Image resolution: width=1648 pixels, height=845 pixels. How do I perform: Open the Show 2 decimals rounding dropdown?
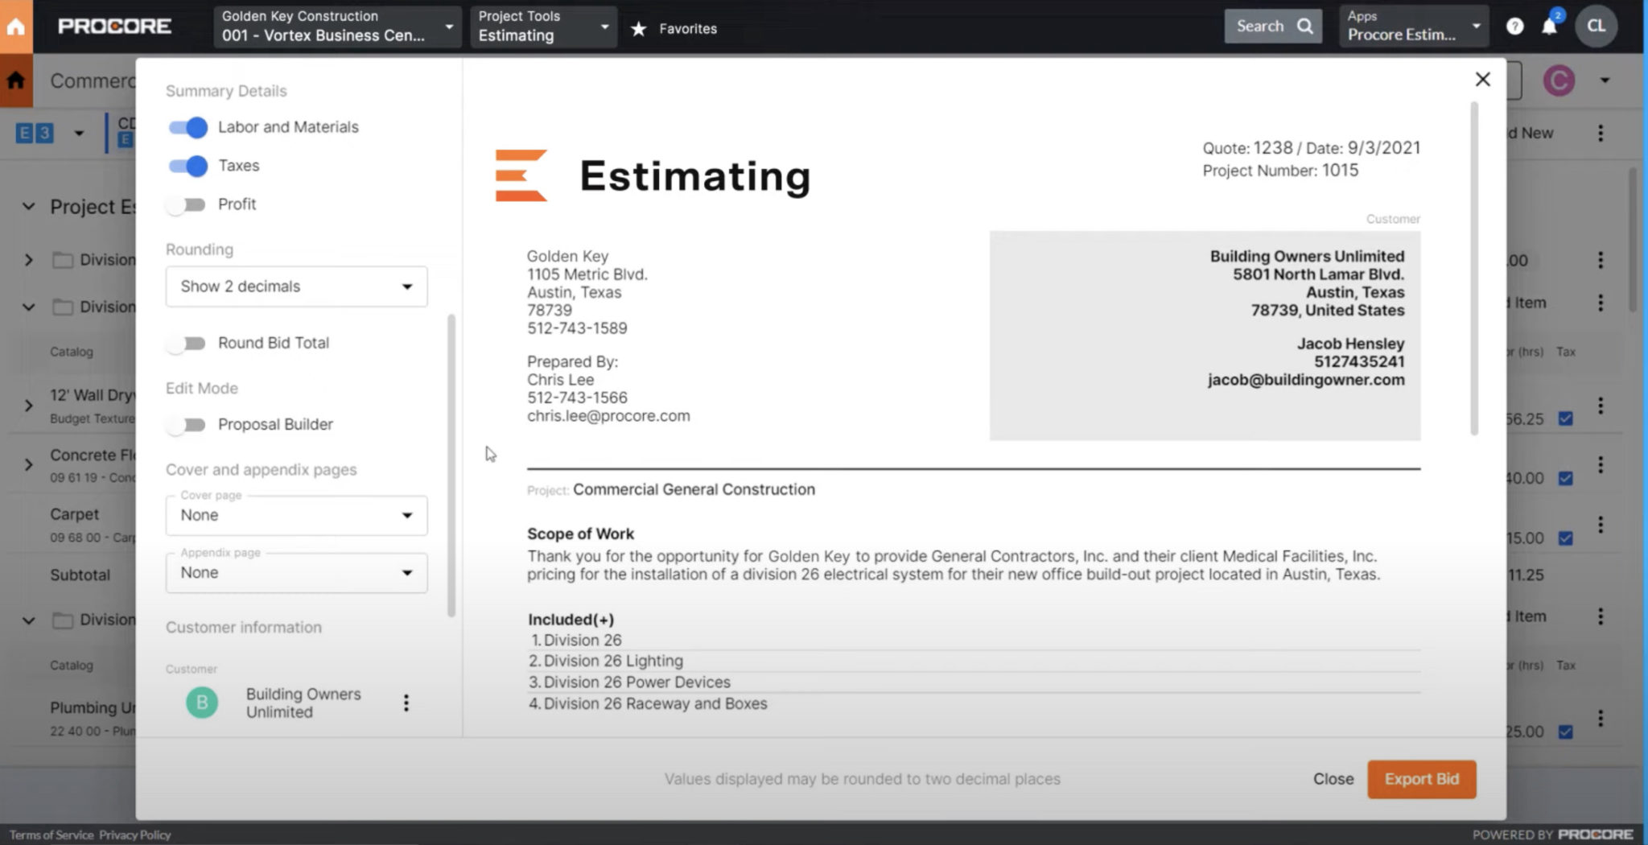pos(295,286)
